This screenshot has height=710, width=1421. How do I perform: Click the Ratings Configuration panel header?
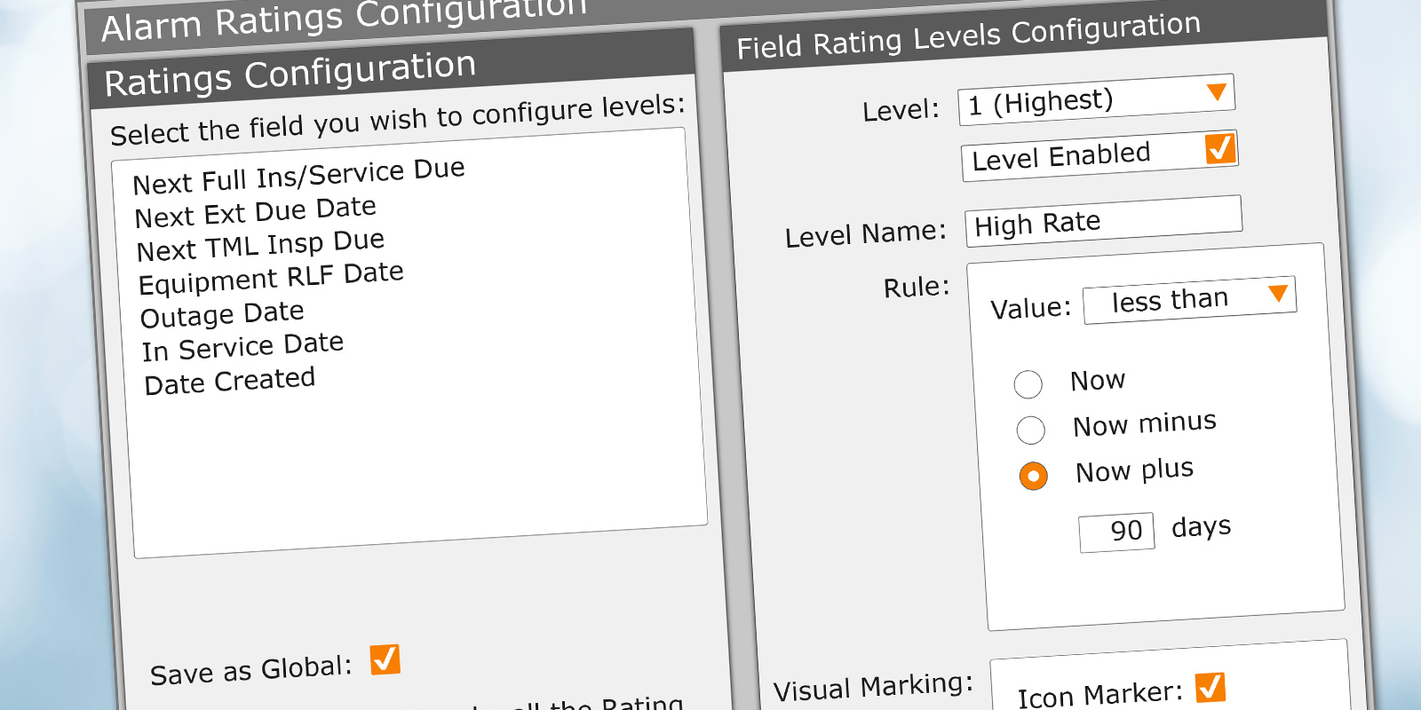391,70
